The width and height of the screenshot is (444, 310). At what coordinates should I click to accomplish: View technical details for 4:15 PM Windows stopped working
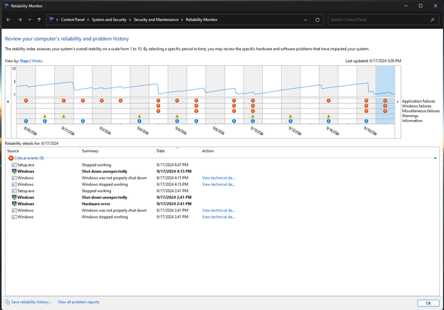pos(219,184)
